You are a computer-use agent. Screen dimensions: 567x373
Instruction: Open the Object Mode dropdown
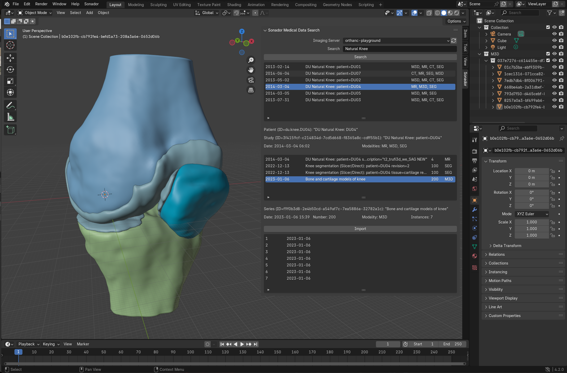(x=35, y=13)
